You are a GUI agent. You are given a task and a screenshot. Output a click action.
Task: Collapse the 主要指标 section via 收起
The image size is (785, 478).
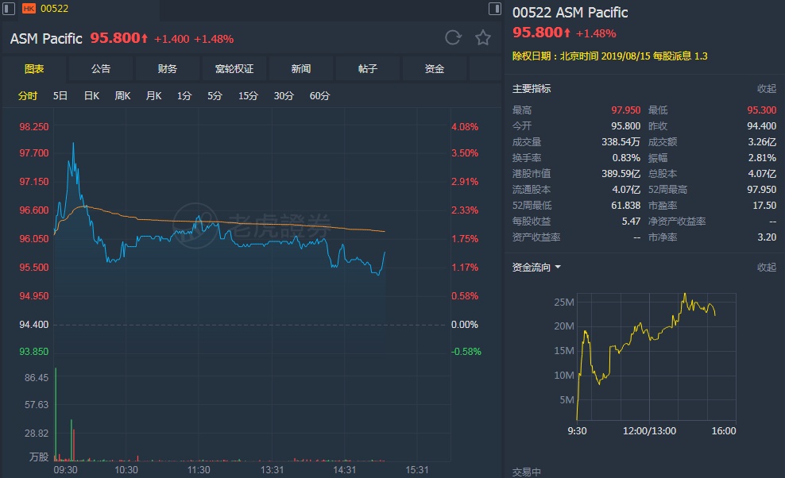coord(767,89)
